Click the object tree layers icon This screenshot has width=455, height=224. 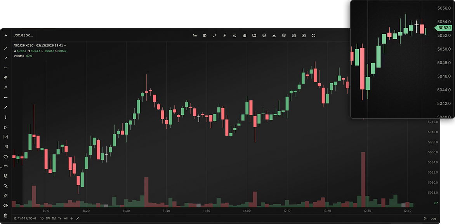tap(264, 35)
